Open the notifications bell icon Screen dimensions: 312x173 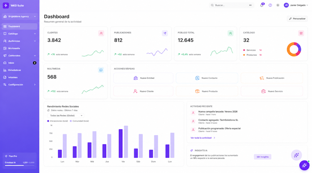click(x=262, y=5)
